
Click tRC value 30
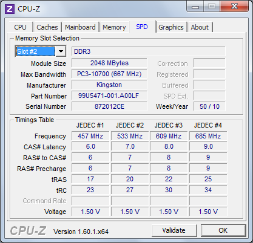[x=169, y=190]
